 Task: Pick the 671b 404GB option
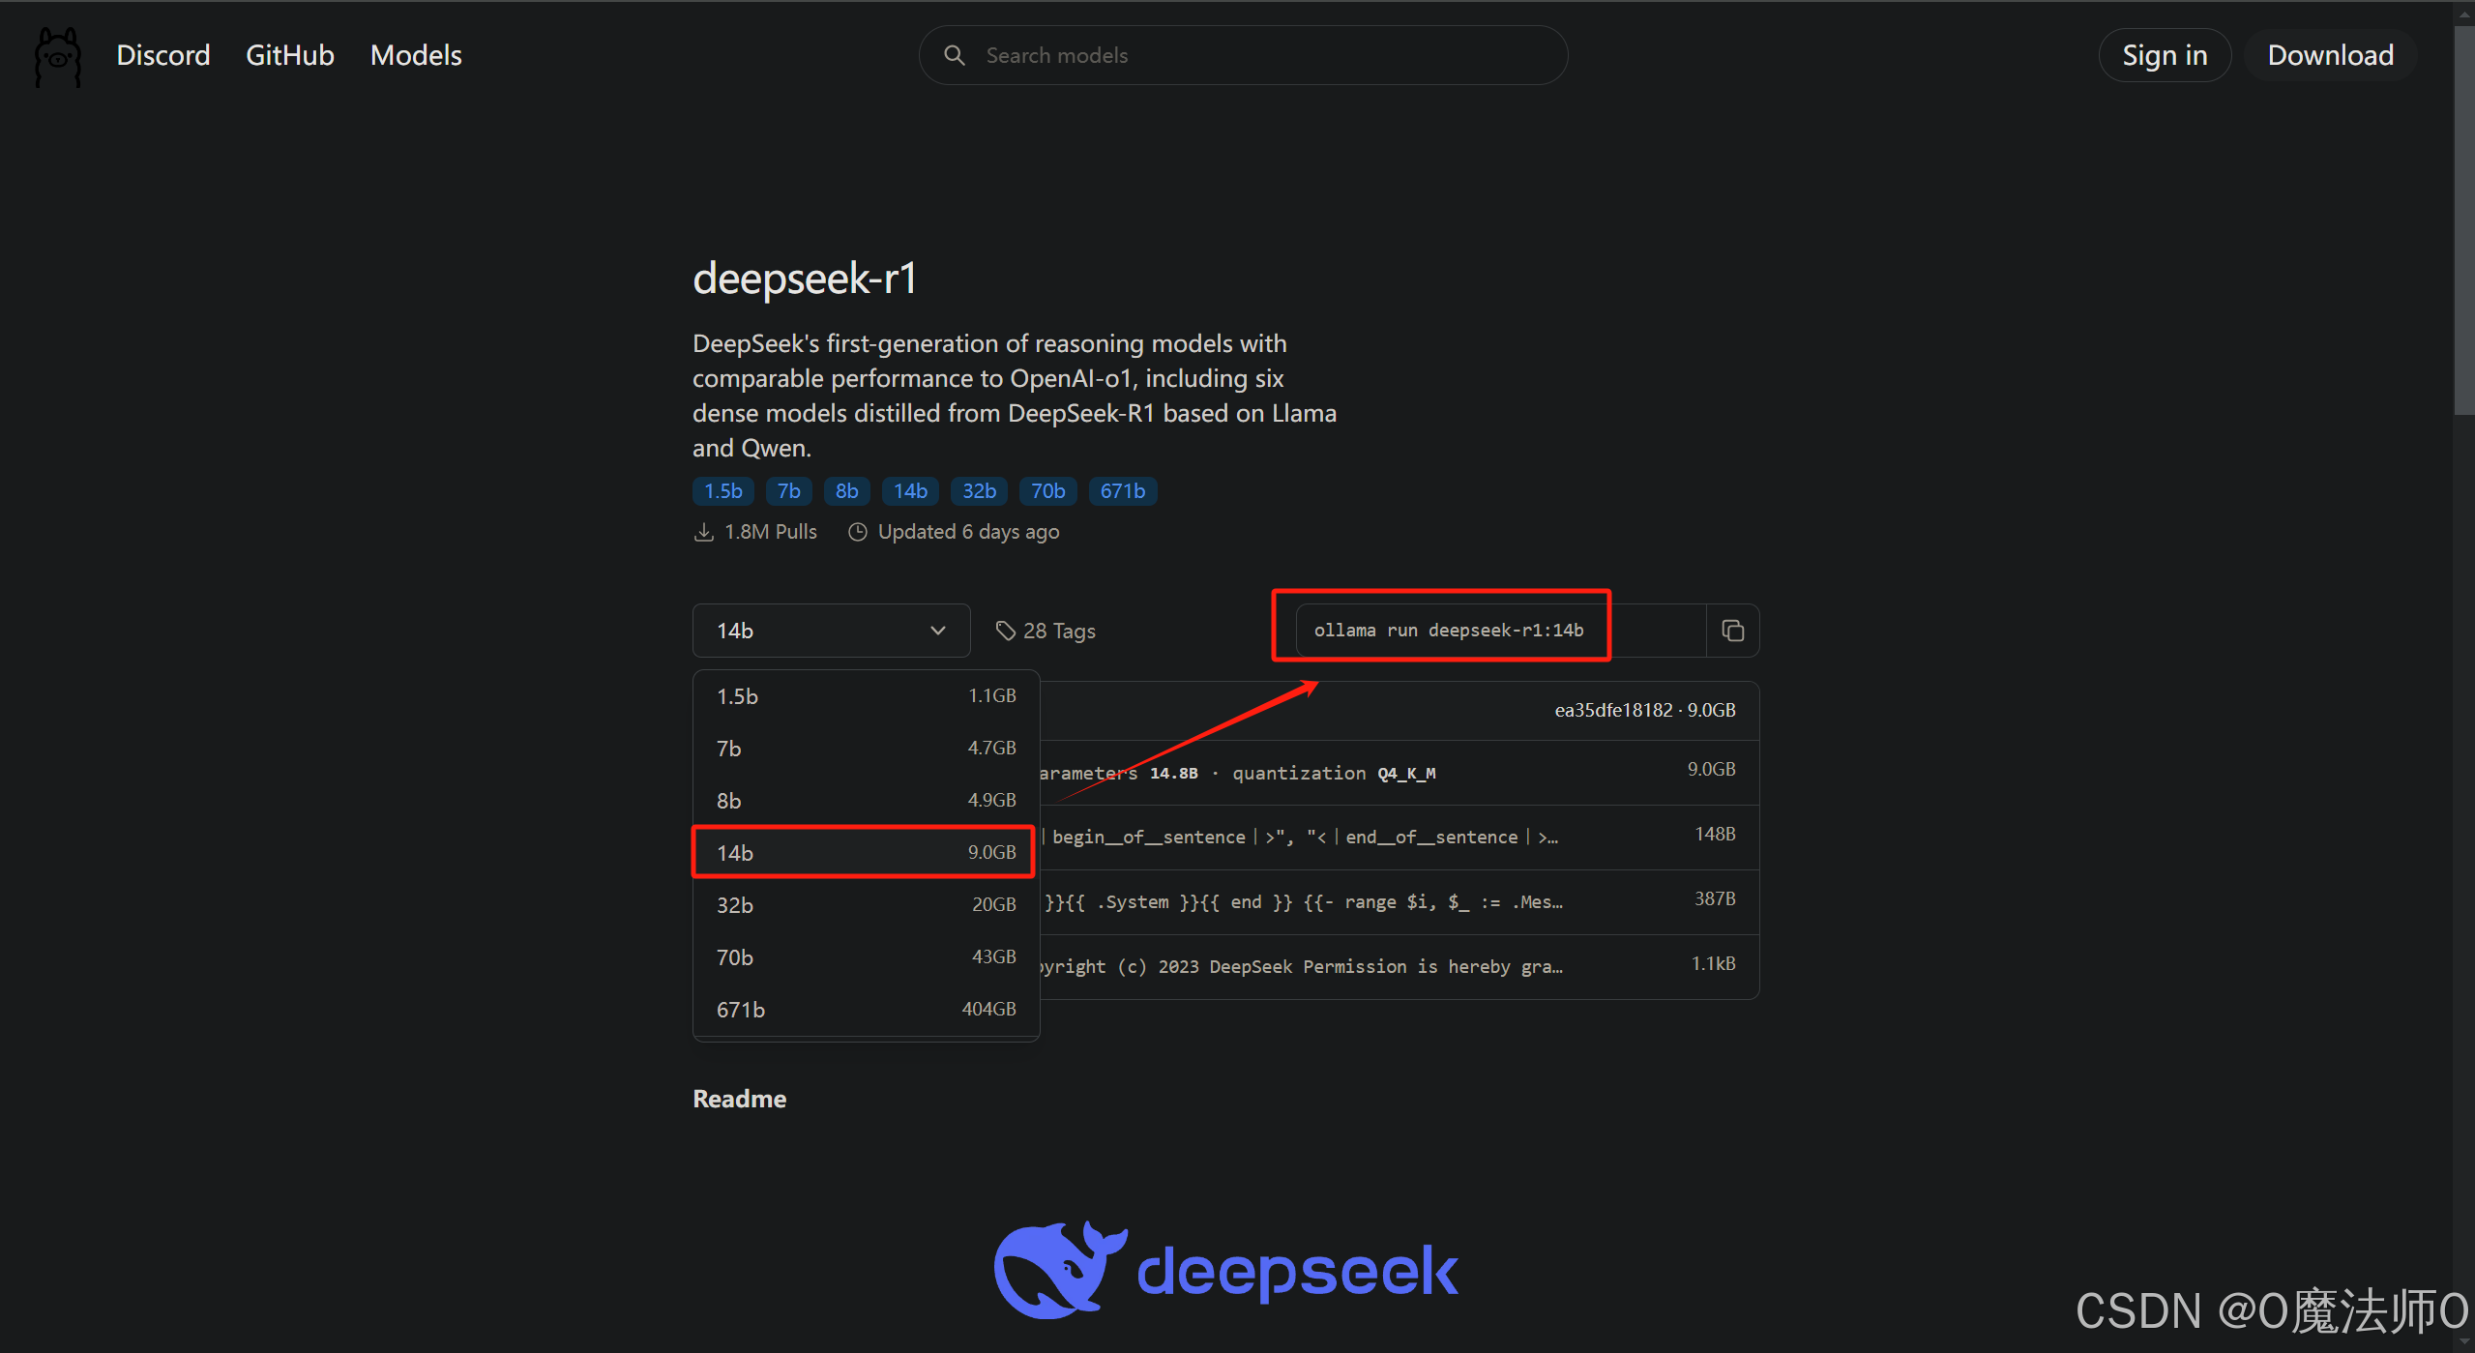[x=865, y=1010]
